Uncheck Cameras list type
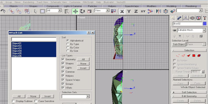 pyautogui.click(x=63, y=71)
